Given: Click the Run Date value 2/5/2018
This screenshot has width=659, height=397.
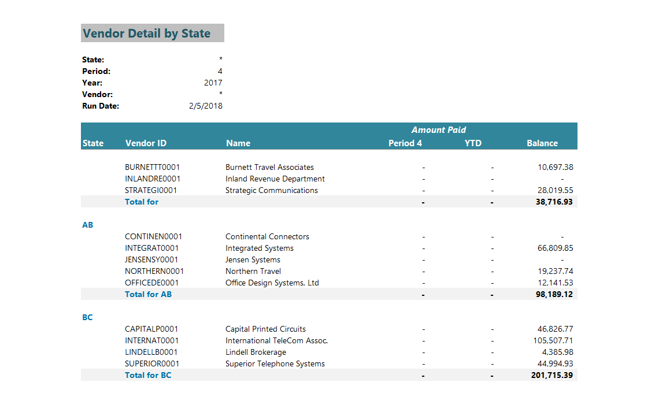Looking at the screenshot, I should (206, 106).
